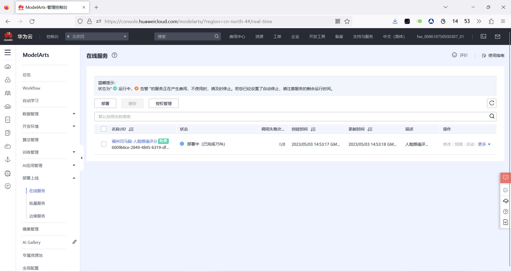Click the help question mark beside 在线服务
Image resolution: width=511 pixels, height=272 pixels.
(x=114, y=55)
